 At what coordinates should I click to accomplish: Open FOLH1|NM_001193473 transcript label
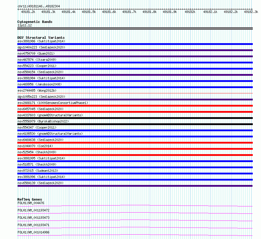[33, 218]
